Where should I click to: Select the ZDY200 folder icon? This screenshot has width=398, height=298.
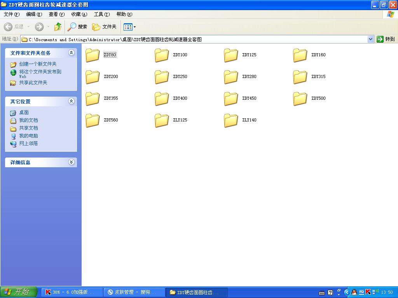click(93, 77)
